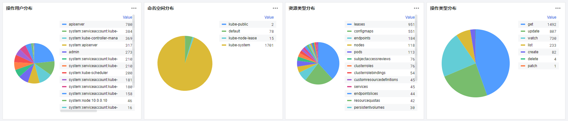Screen dimensions: 568x121
Task: Open the 操作类型分布 panel ellipsis menu
Action: click(x=558, y=8)
